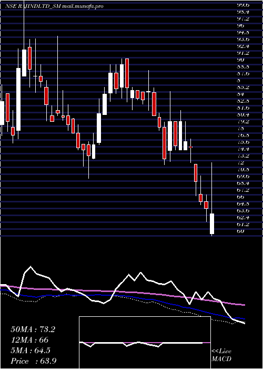Select the 50MA : 73.2 readout
263x369 pixels.
tap(33, 329)
